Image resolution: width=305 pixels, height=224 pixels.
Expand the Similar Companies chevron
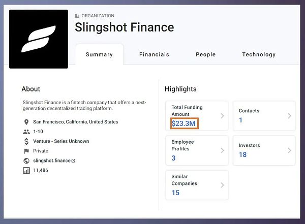pos(222,185)
